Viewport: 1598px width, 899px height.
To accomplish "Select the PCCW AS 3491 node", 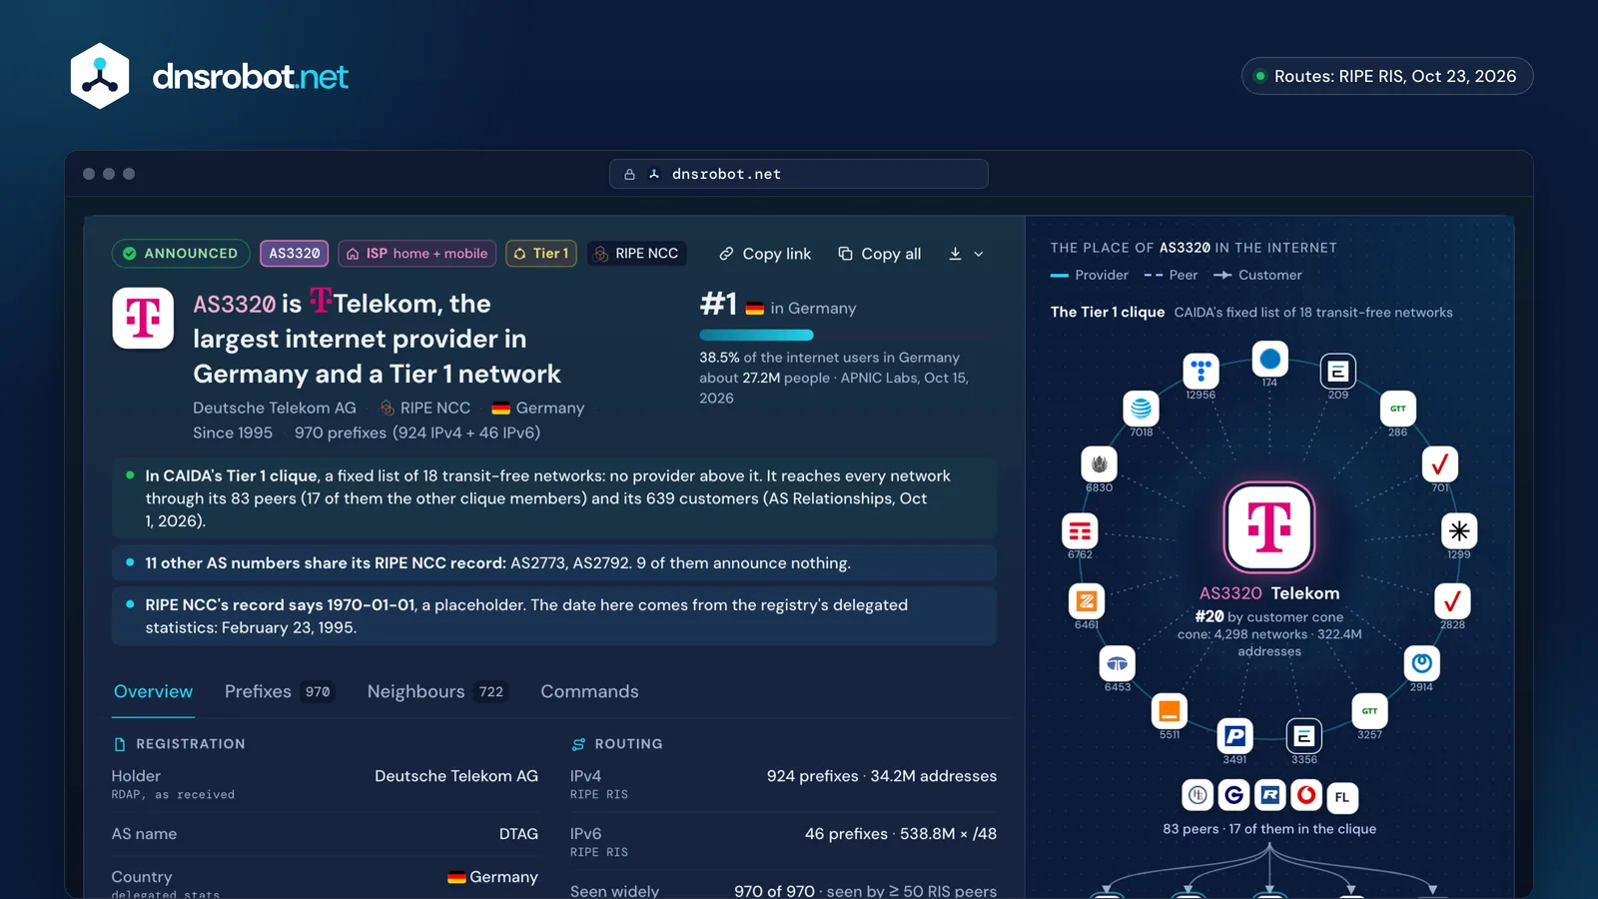I will click(1234, 736).
